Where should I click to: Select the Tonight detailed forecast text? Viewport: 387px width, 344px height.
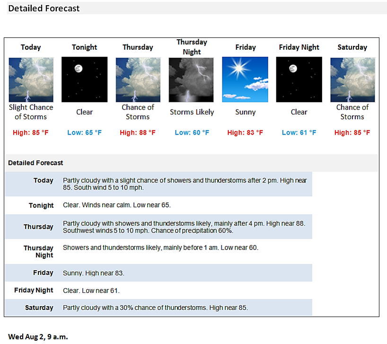pyautogui.click(x=116, y=205)
